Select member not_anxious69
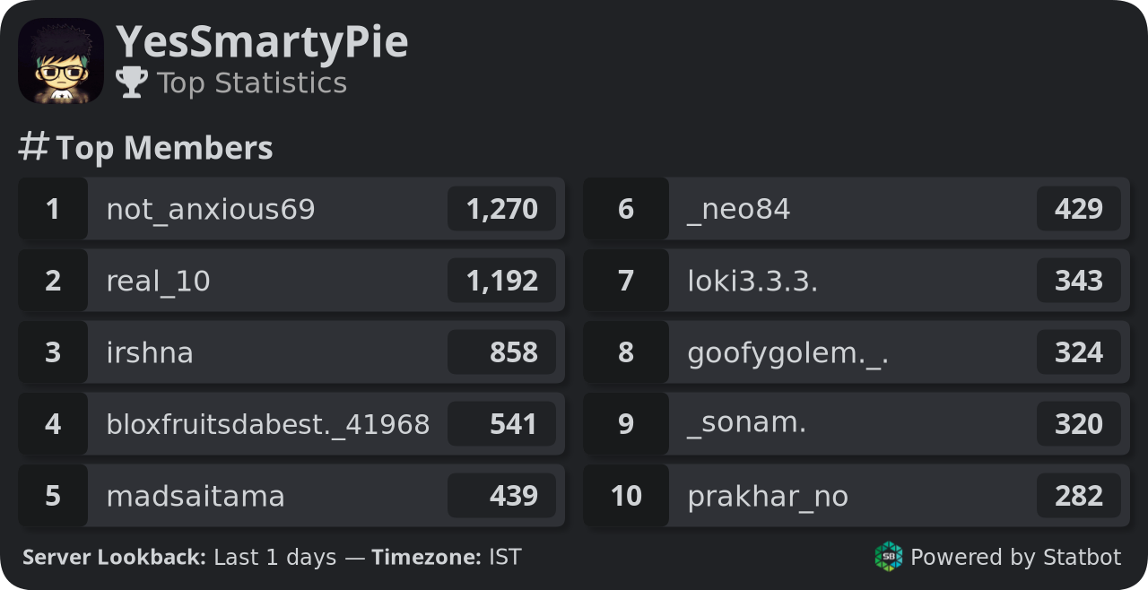This screenshot has width=1148, height=590. click(291, 209)
